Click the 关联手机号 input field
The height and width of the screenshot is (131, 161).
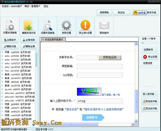click(87, 58)
